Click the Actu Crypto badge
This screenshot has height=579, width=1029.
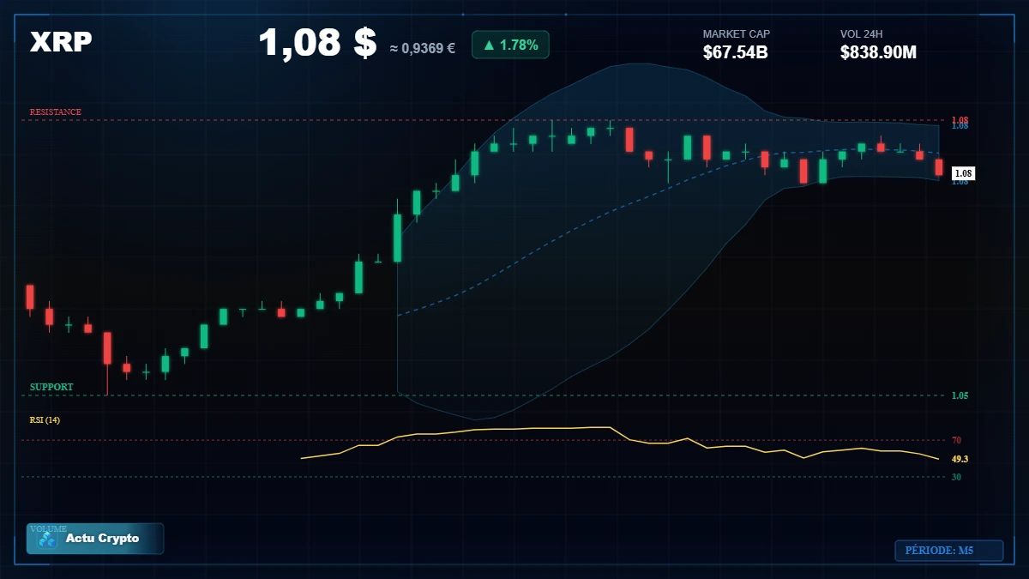point(95,539)
